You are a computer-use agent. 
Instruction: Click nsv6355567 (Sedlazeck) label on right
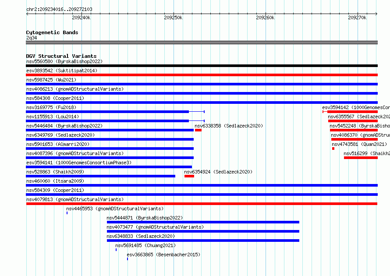[x=359, y=117]
